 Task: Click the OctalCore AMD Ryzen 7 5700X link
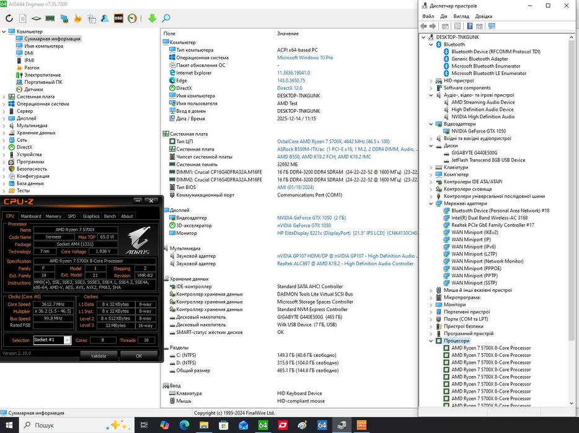tap(333, 141)
